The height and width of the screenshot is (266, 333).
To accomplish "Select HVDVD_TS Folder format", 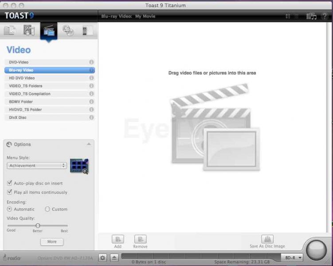I will pos(50,110).
